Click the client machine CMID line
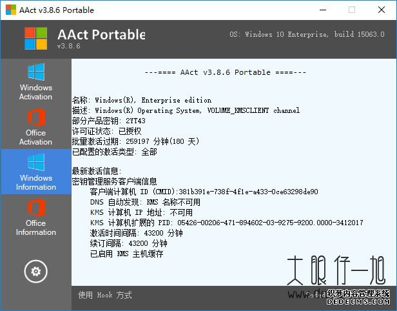Viewport: 397px width, 311px height. (x=204, y=192)
